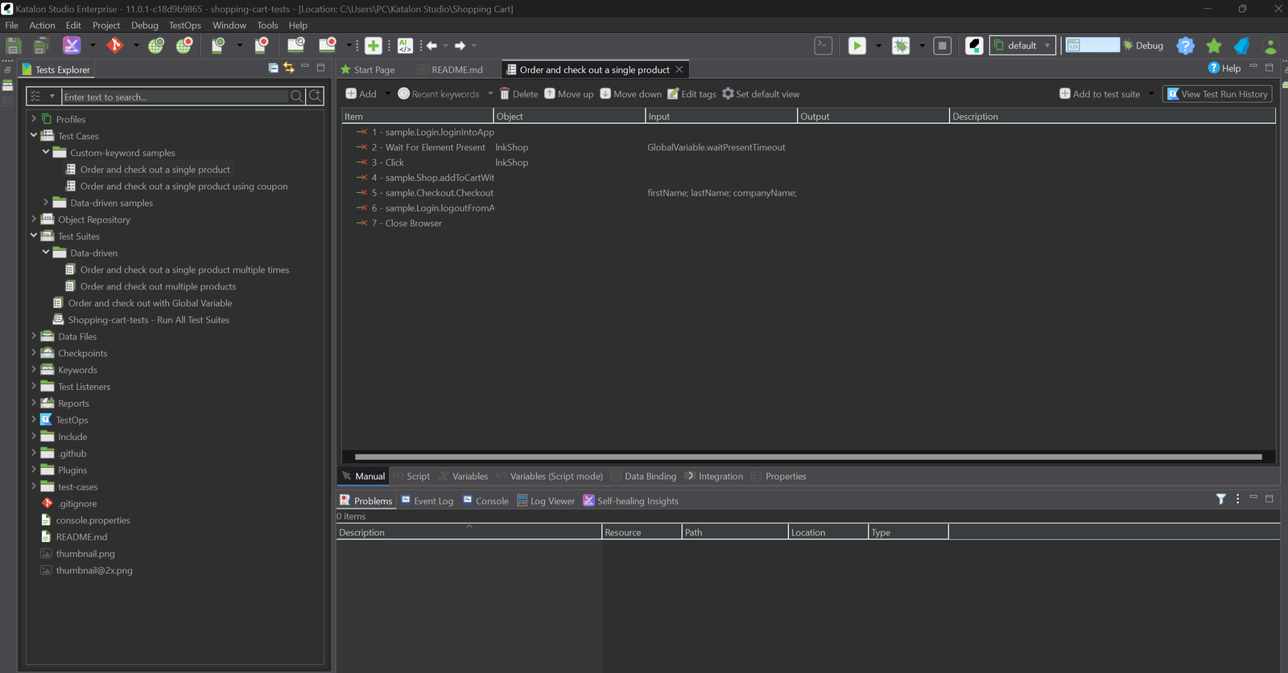Open the blue help question badge icon

(1185, 46)
